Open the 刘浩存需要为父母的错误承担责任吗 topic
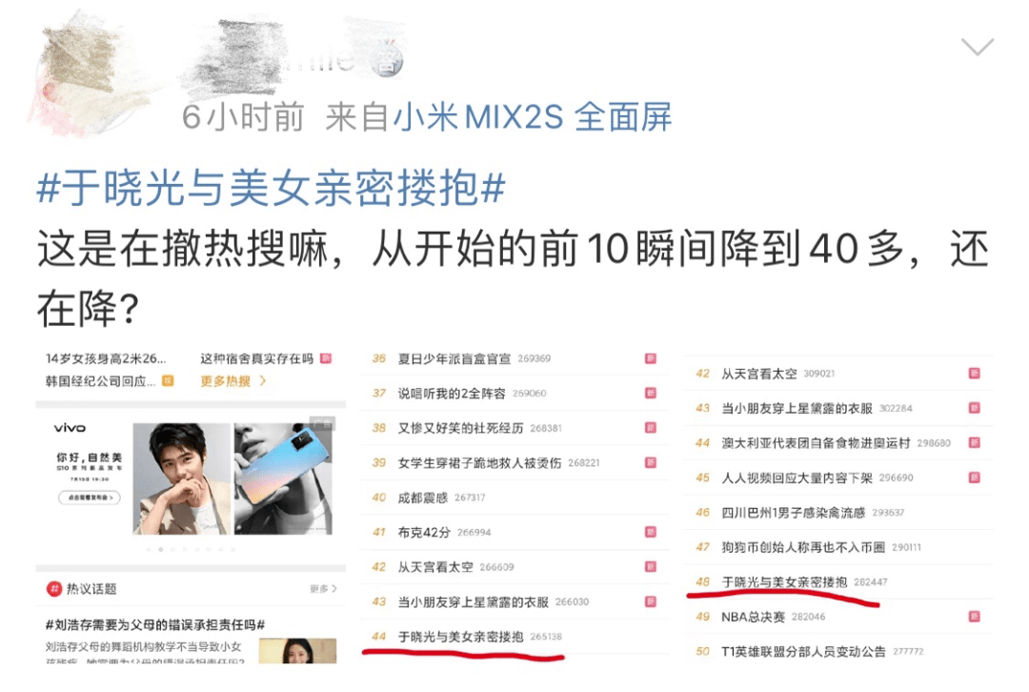The height and width of the screenshot is (692, 1029). [x=155, y=625]
